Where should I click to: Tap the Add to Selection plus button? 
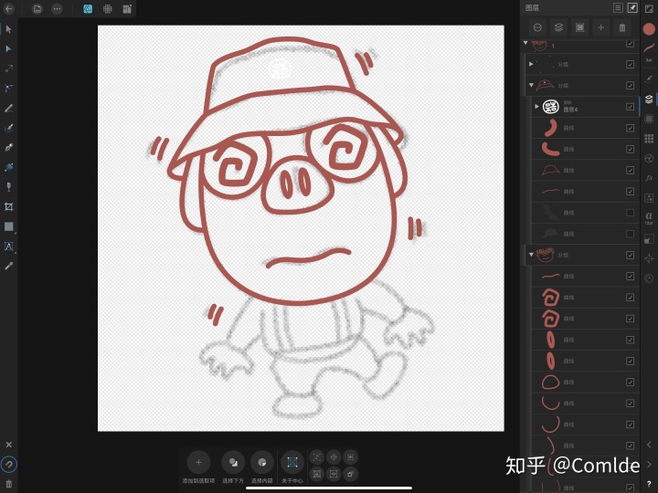pyautogui.click(x=198, y=462)
